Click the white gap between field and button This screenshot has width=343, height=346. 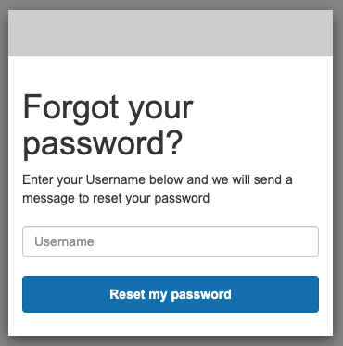pos(171,266)
